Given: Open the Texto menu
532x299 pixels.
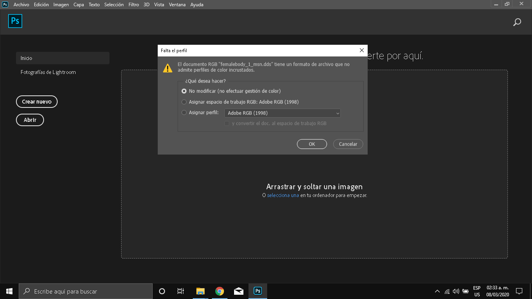Looking at the screenshot, I should point(94,5).
